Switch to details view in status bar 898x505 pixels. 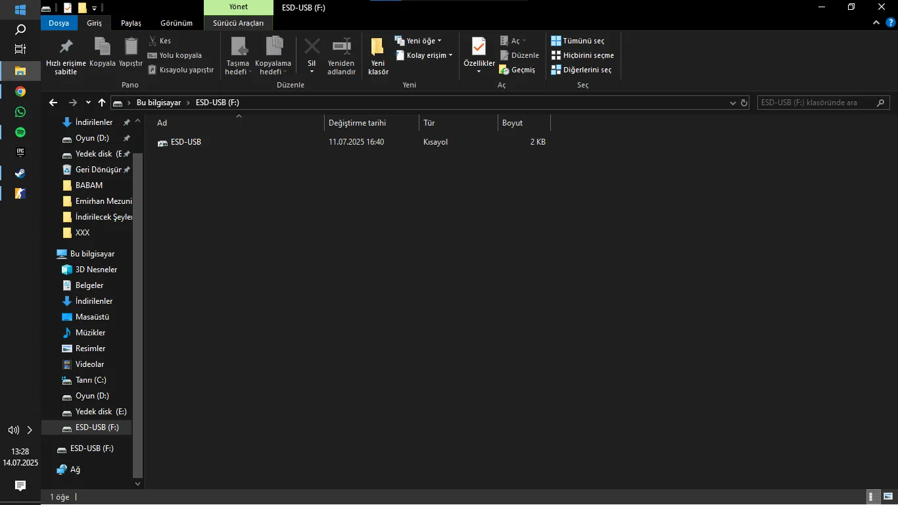coord(872,497)
